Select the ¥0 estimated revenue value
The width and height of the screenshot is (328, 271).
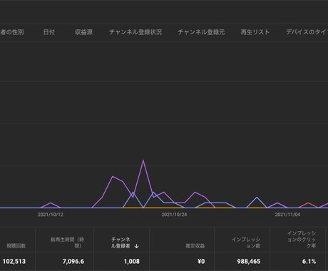point(201,262)
